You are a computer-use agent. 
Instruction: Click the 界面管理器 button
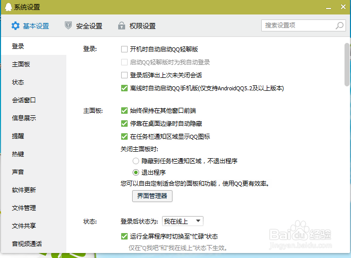coord(152,196)
